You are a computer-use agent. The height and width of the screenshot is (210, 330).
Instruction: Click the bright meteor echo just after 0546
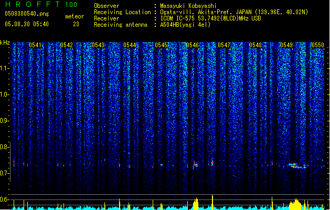[x=196, y=165]
